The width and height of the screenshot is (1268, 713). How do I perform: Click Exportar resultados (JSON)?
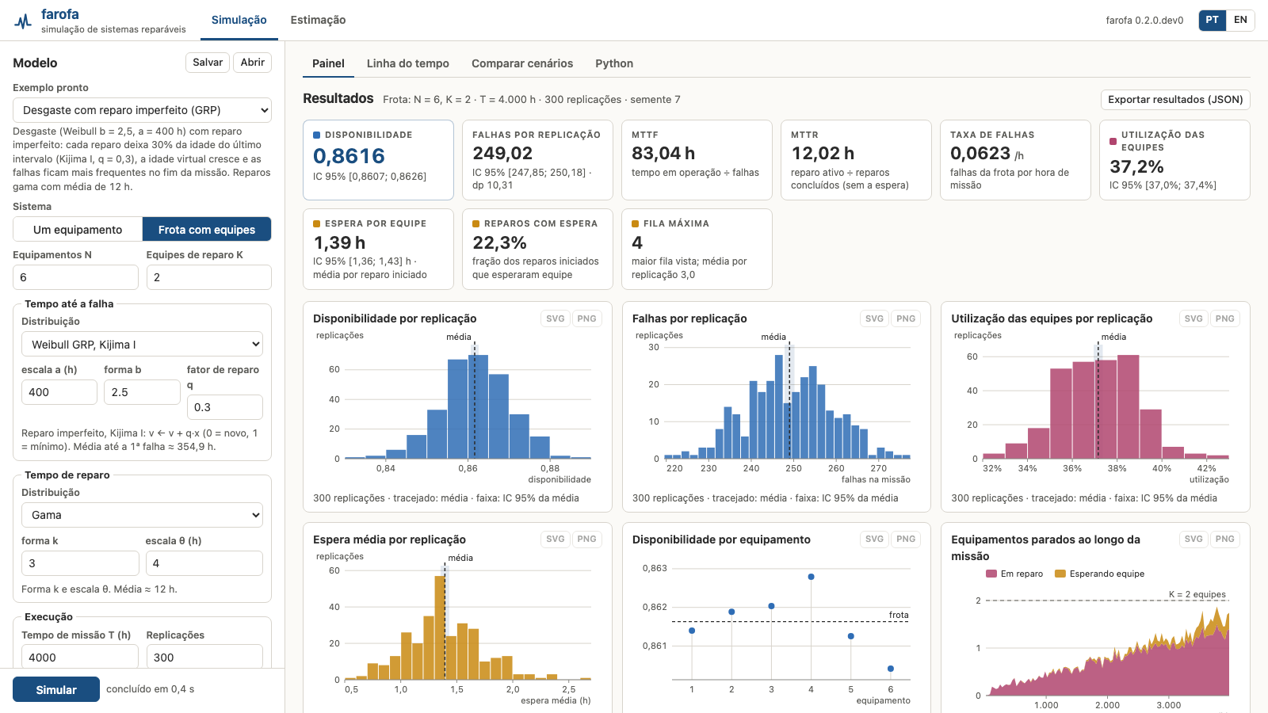tap(1175, 99)
